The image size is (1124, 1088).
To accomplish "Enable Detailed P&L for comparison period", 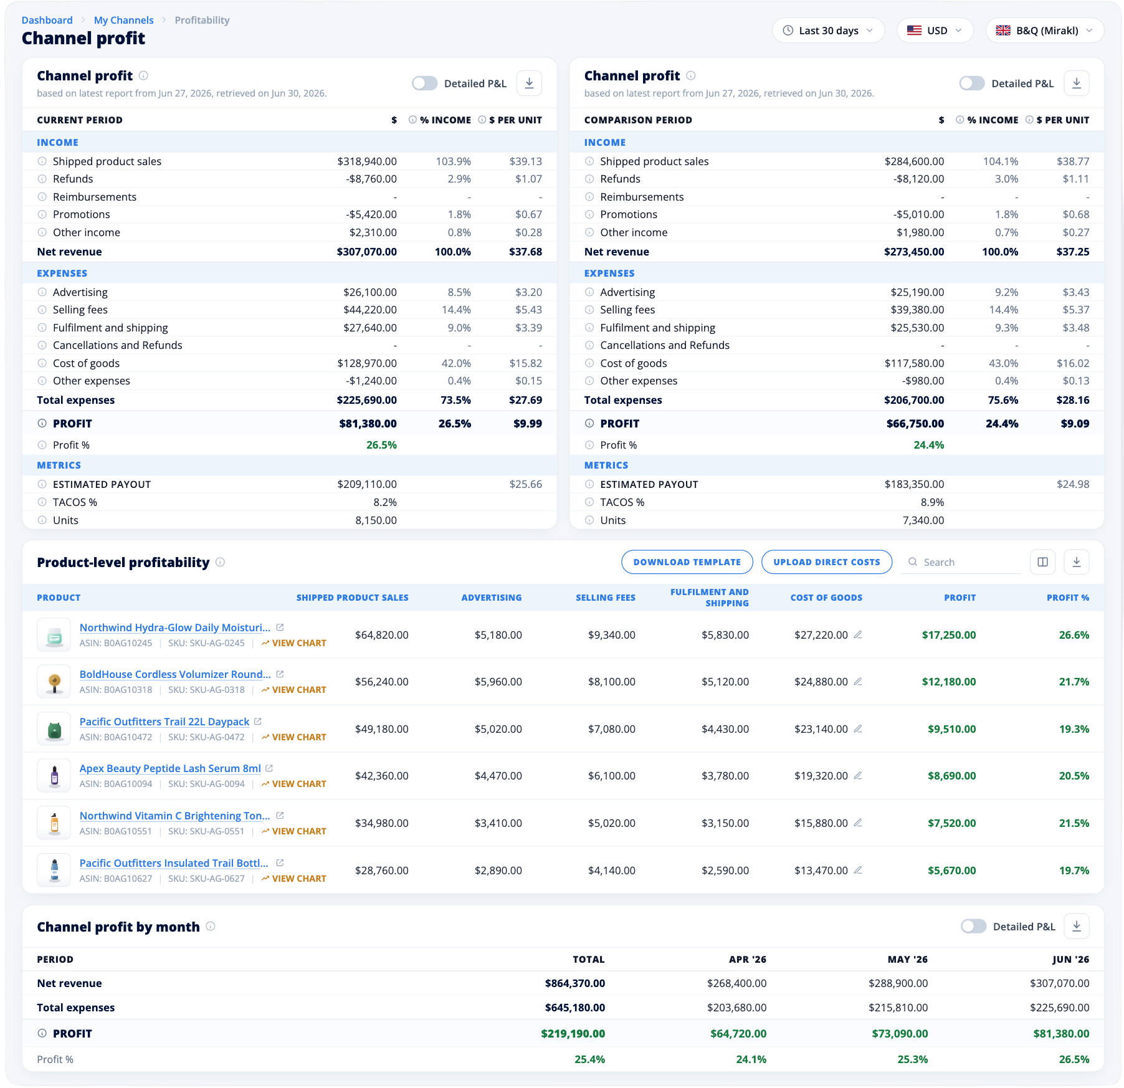I will point(972,84).
